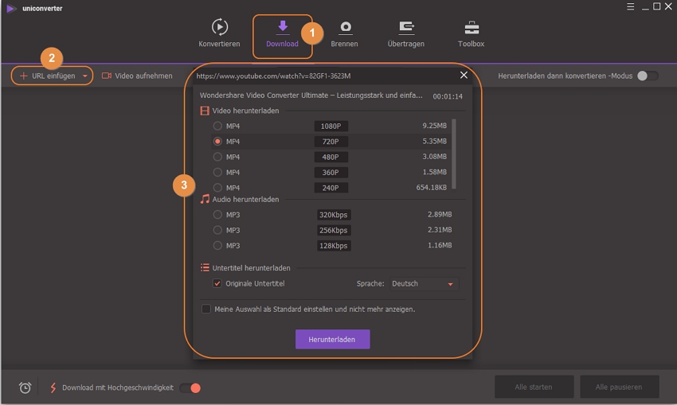
Task: Expand the URL einfügen dropdown arrow
Action: (85, 76)
